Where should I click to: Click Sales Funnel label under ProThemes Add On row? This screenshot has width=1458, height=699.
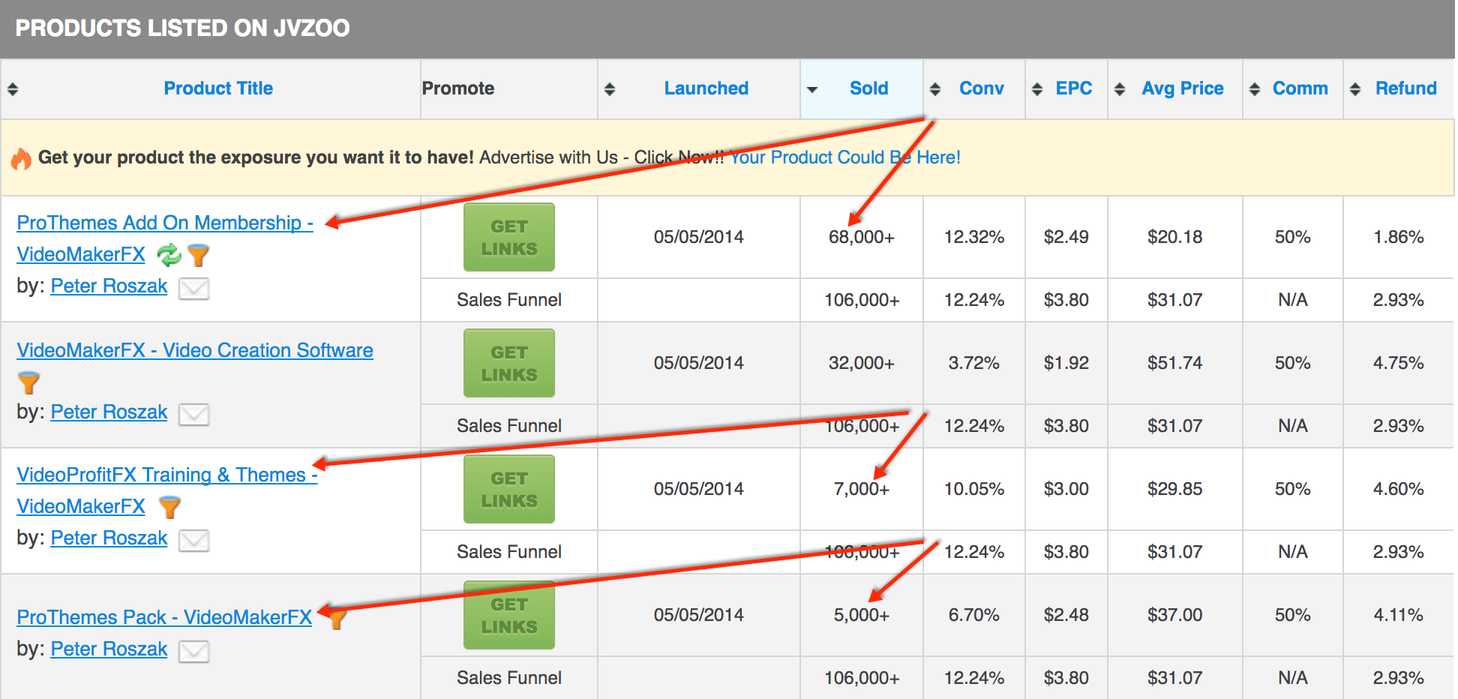(509, 300)
